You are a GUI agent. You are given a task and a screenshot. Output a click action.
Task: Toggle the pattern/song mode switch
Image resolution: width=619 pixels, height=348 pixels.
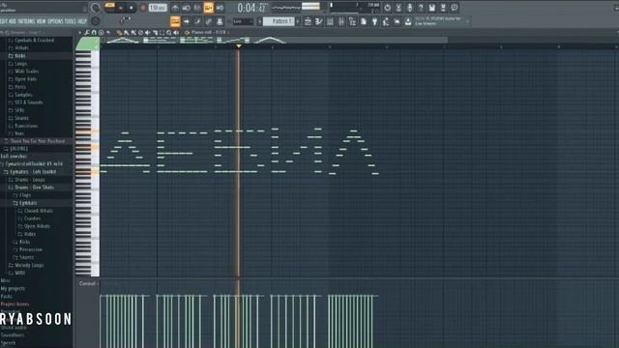click(x=109, y=7)
